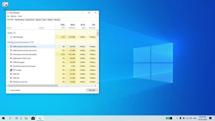The image size is (215, 121).
Task: Collapse view using Fewer details
Action: point(14,90)
